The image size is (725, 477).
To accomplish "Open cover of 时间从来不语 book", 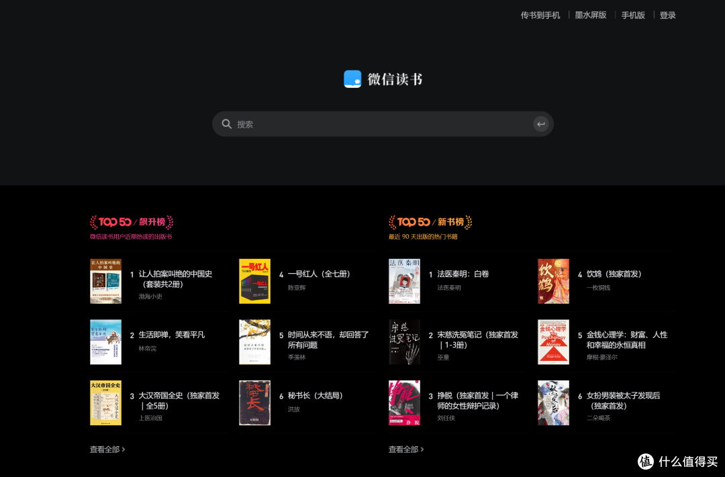I will (255, 342).
